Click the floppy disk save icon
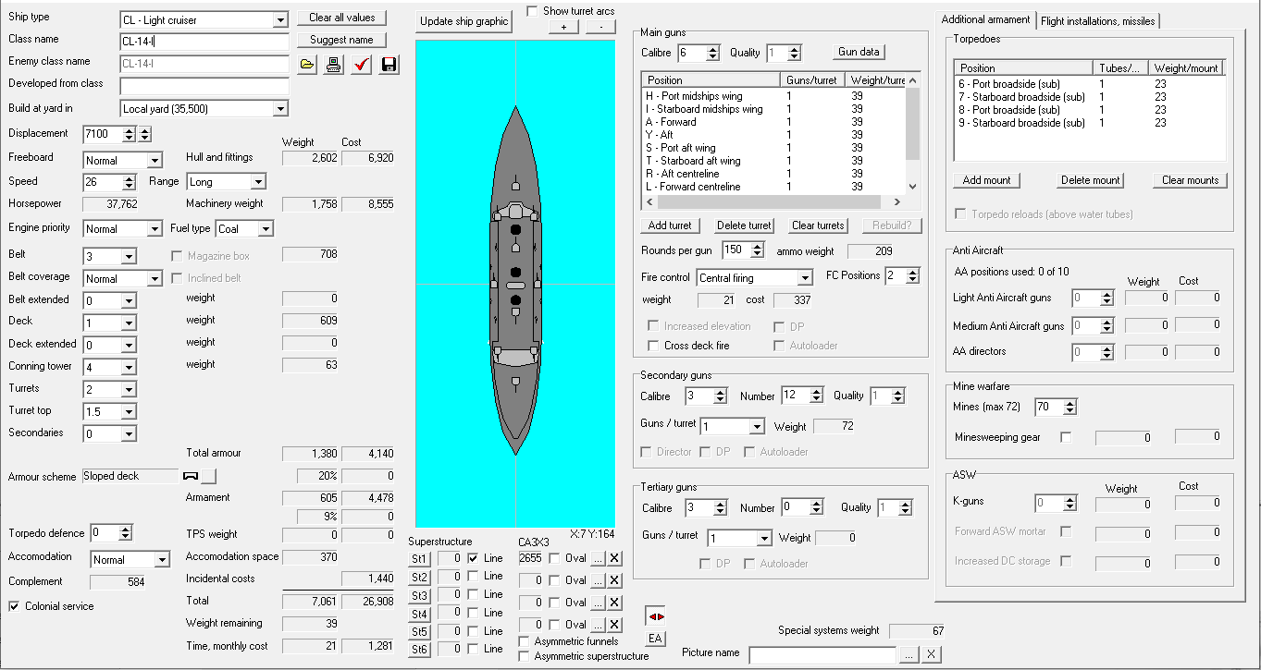The image size is (1261, 670). click(389, 64)
